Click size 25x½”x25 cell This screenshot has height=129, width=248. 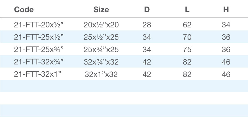[x=101, y=37]
